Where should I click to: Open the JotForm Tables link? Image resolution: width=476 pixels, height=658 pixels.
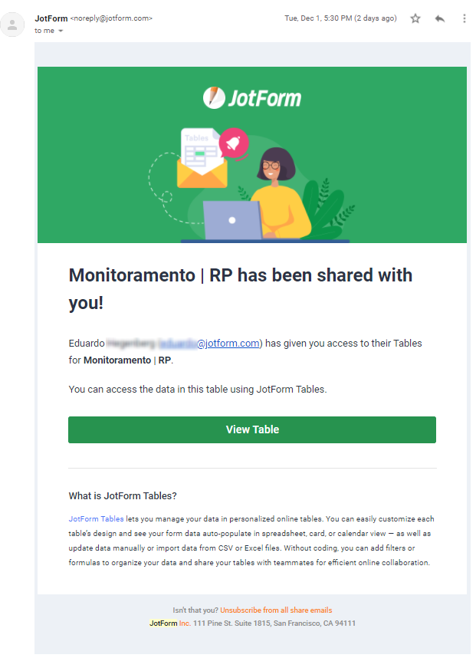click(96, 519)
